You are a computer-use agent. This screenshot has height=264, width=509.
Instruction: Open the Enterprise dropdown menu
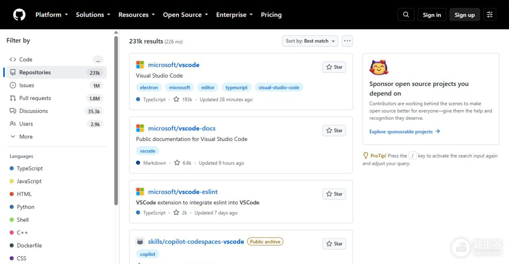click(x=234, y=15)
